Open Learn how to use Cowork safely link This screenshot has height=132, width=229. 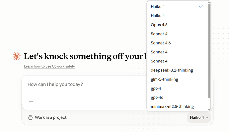tap(50, 66)
